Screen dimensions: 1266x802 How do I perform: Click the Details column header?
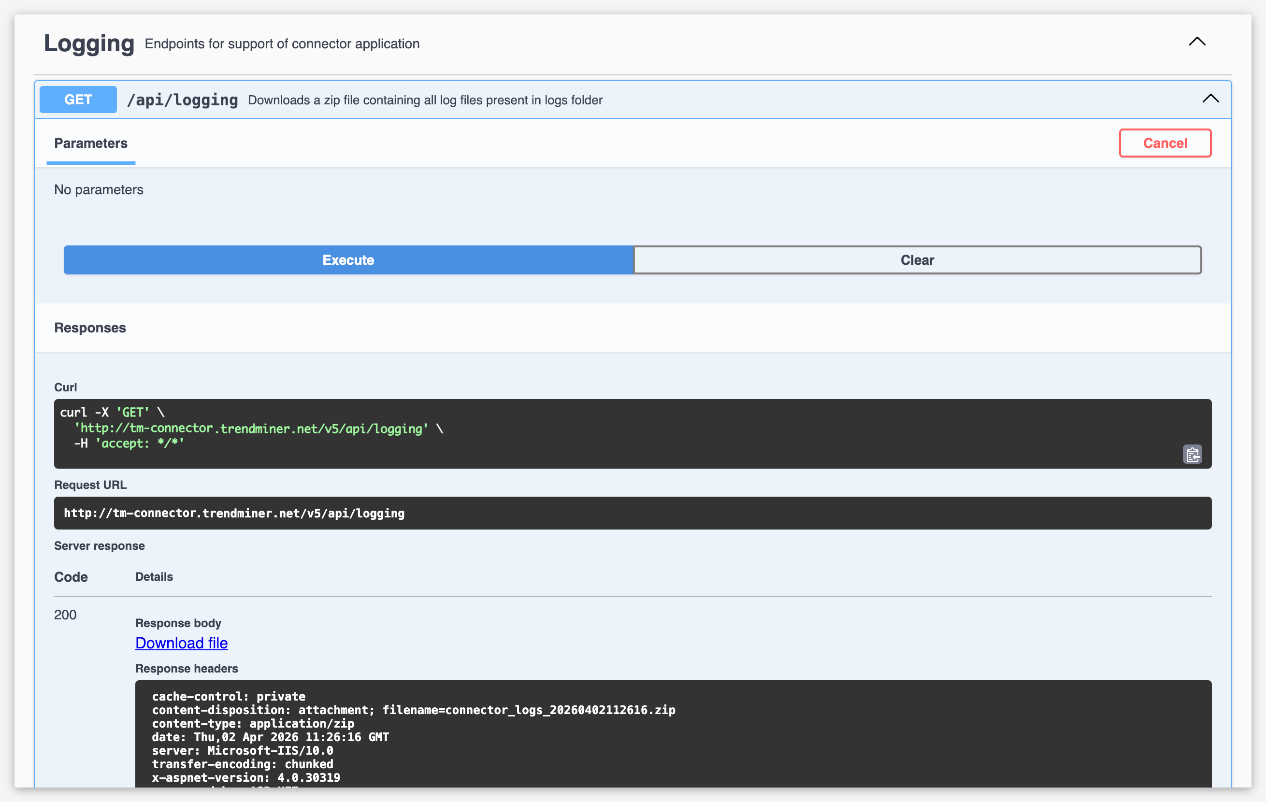(154, 577)
